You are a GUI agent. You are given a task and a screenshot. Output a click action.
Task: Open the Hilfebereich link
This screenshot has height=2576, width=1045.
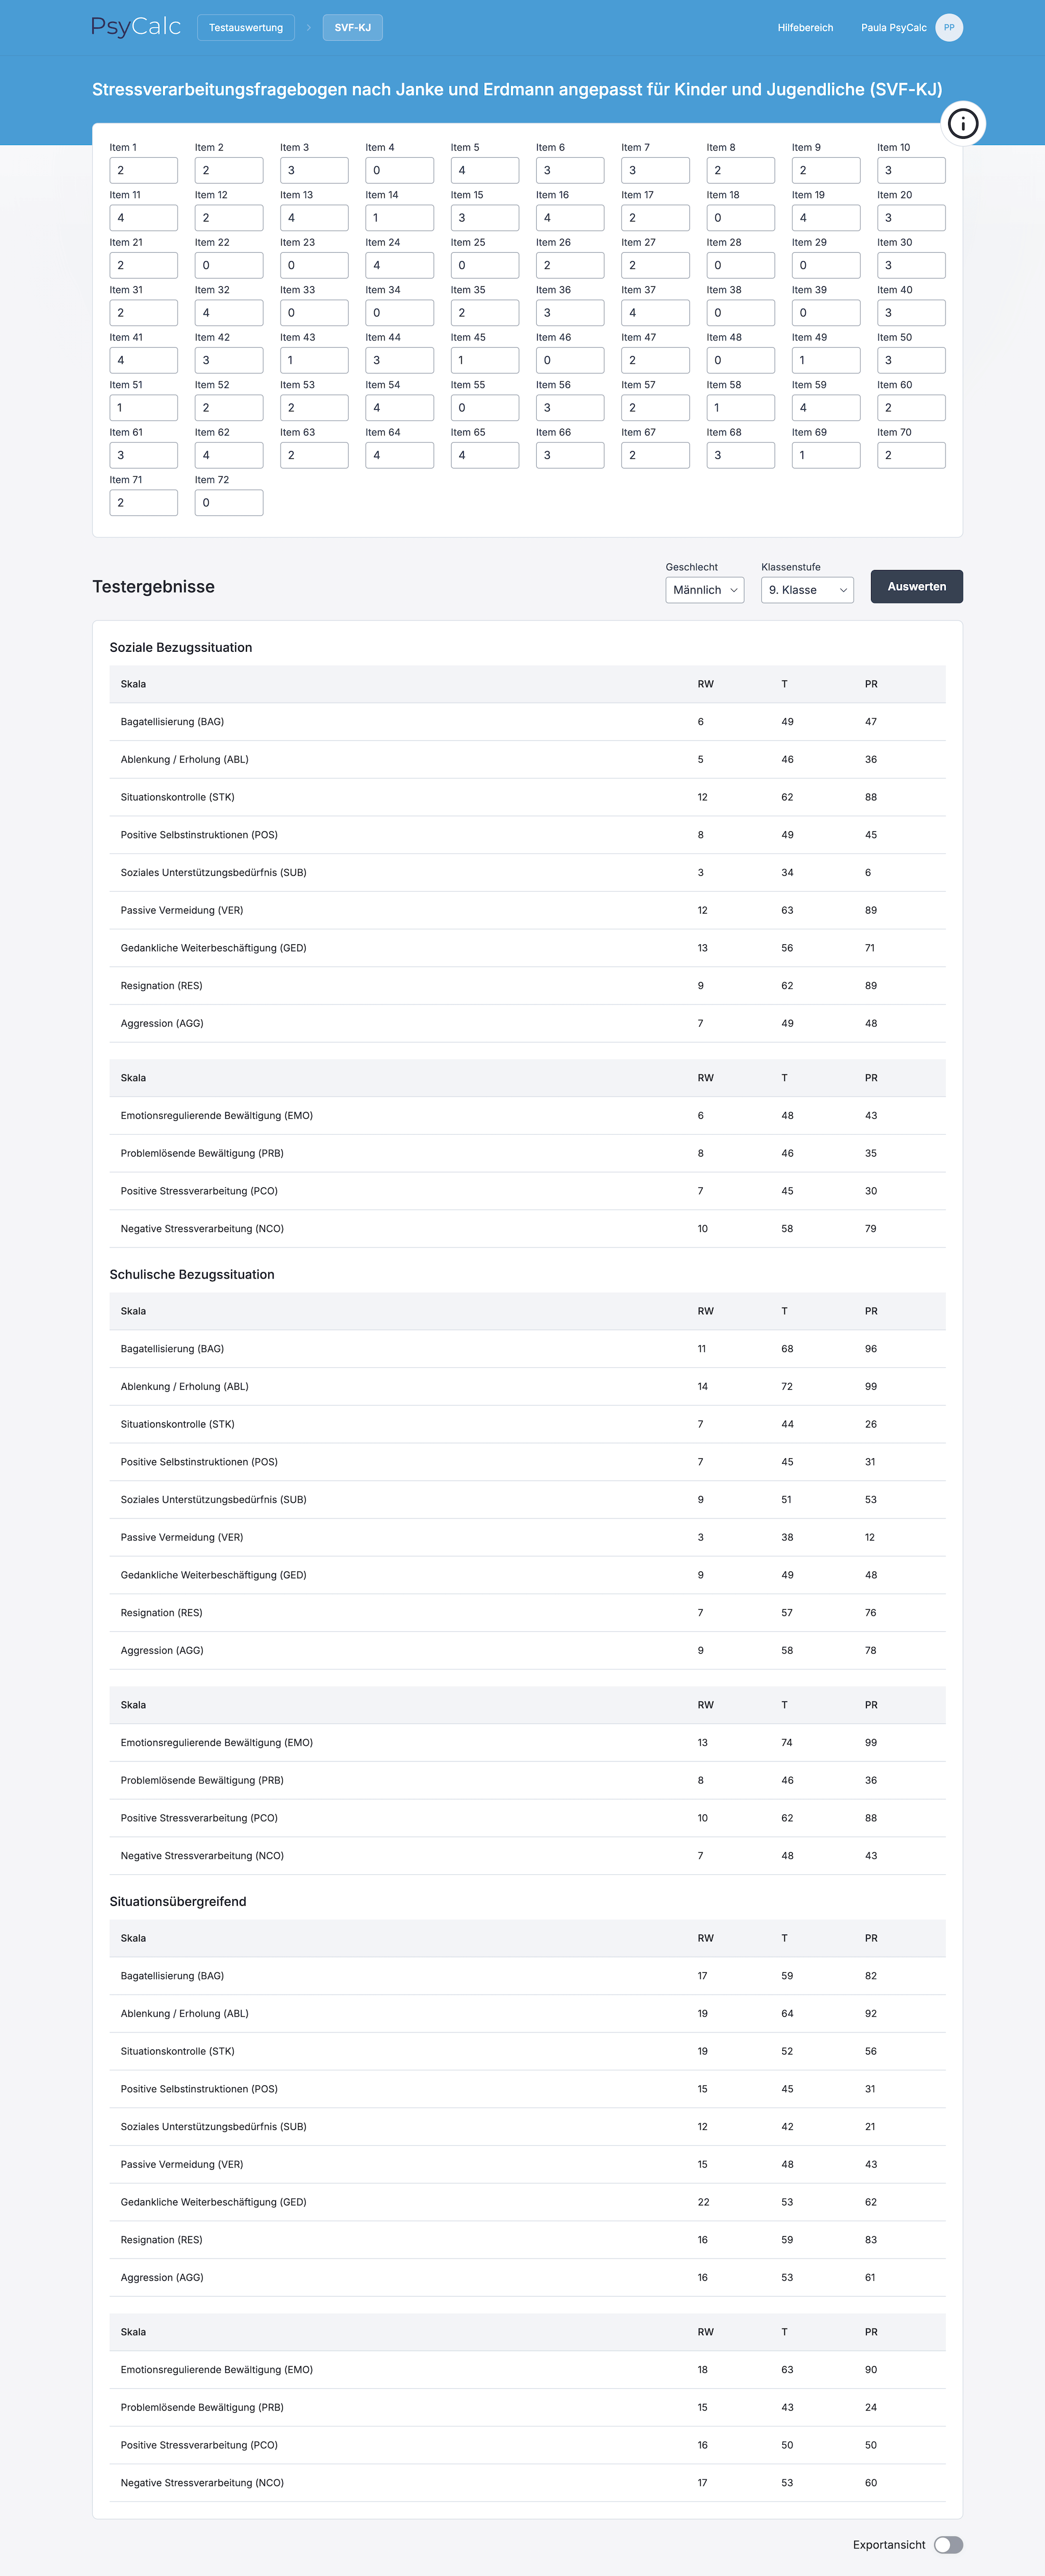pyautogui.click(x=805, y=28)
